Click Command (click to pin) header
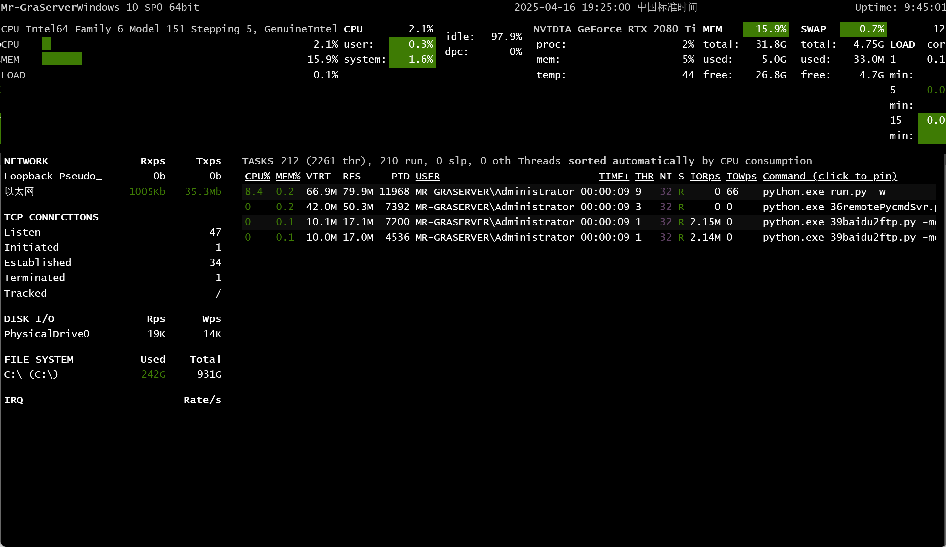Screen dimensions: 946x547 click(x=829, y=176)
